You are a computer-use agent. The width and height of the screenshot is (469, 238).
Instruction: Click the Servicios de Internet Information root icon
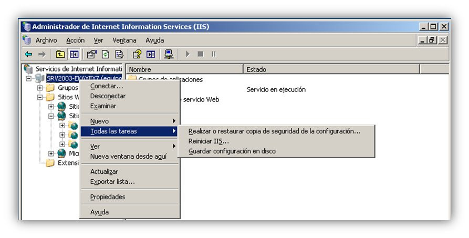click(28, 69)
